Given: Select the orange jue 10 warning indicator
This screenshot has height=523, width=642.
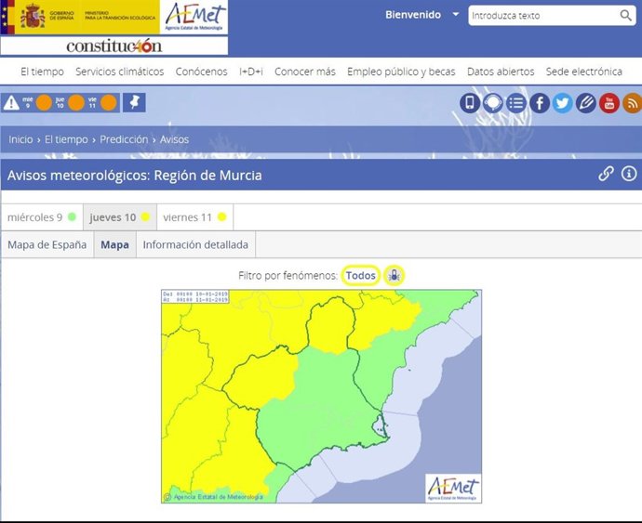Looking at the screenshot, I should (x=76, y=102).
